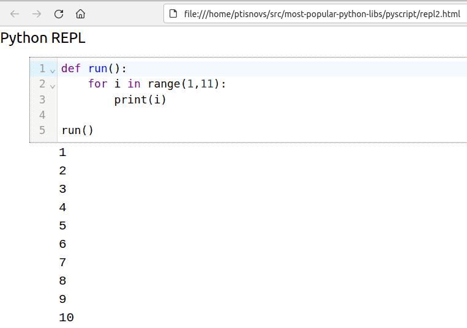Collapse the def run() fold arrow on line 1
Screen dimensions: 467x328
[x=53, y=71]
